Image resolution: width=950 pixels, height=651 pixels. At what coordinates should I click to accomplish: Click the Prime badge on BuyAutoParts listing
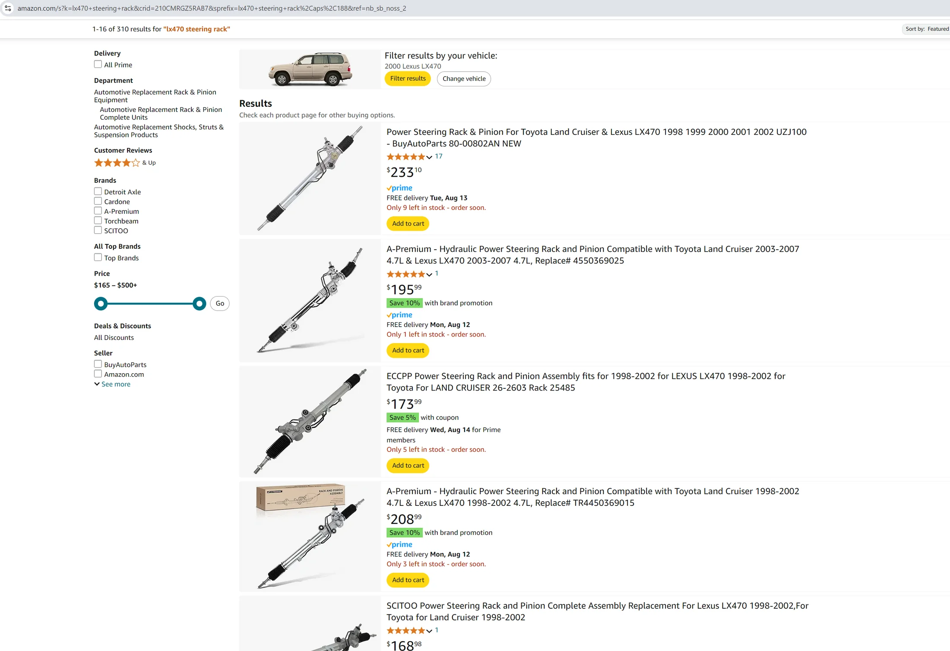[x=399, y=188]
